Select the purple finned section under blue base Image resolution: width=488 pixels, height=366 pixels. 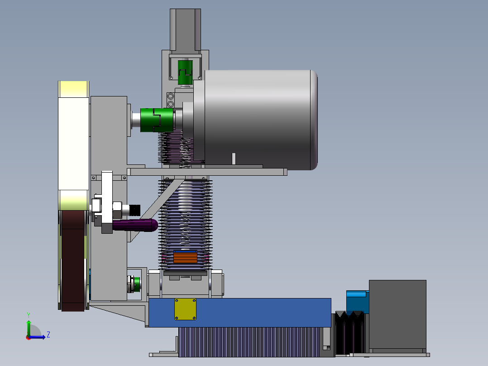[x=249, y=342]
